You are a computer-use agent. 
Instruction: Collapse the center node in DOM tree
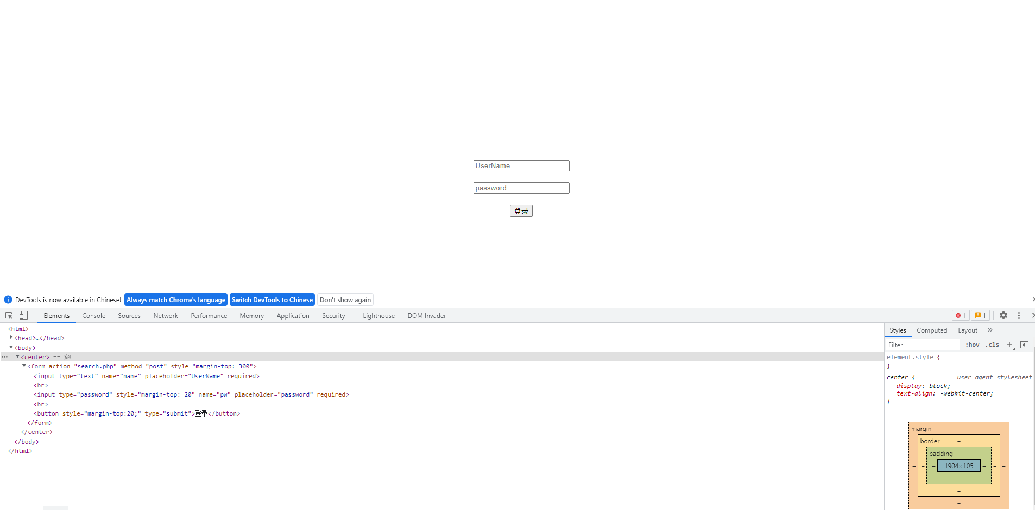(17, 356)
